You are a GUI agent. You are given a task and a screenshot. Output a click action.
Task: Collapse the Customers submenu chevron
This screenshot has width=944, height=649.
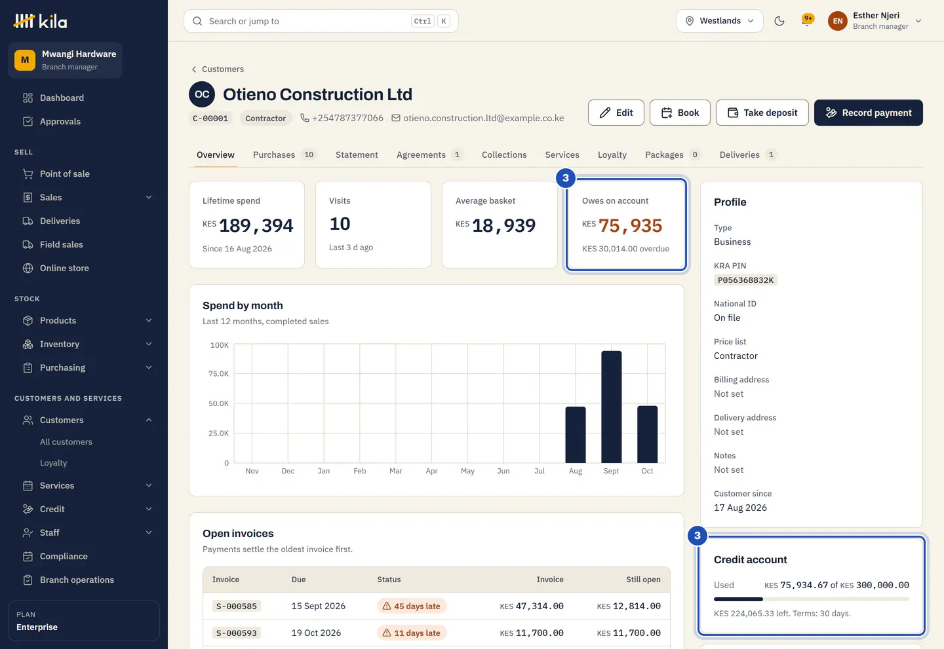(x=149, y=420)
